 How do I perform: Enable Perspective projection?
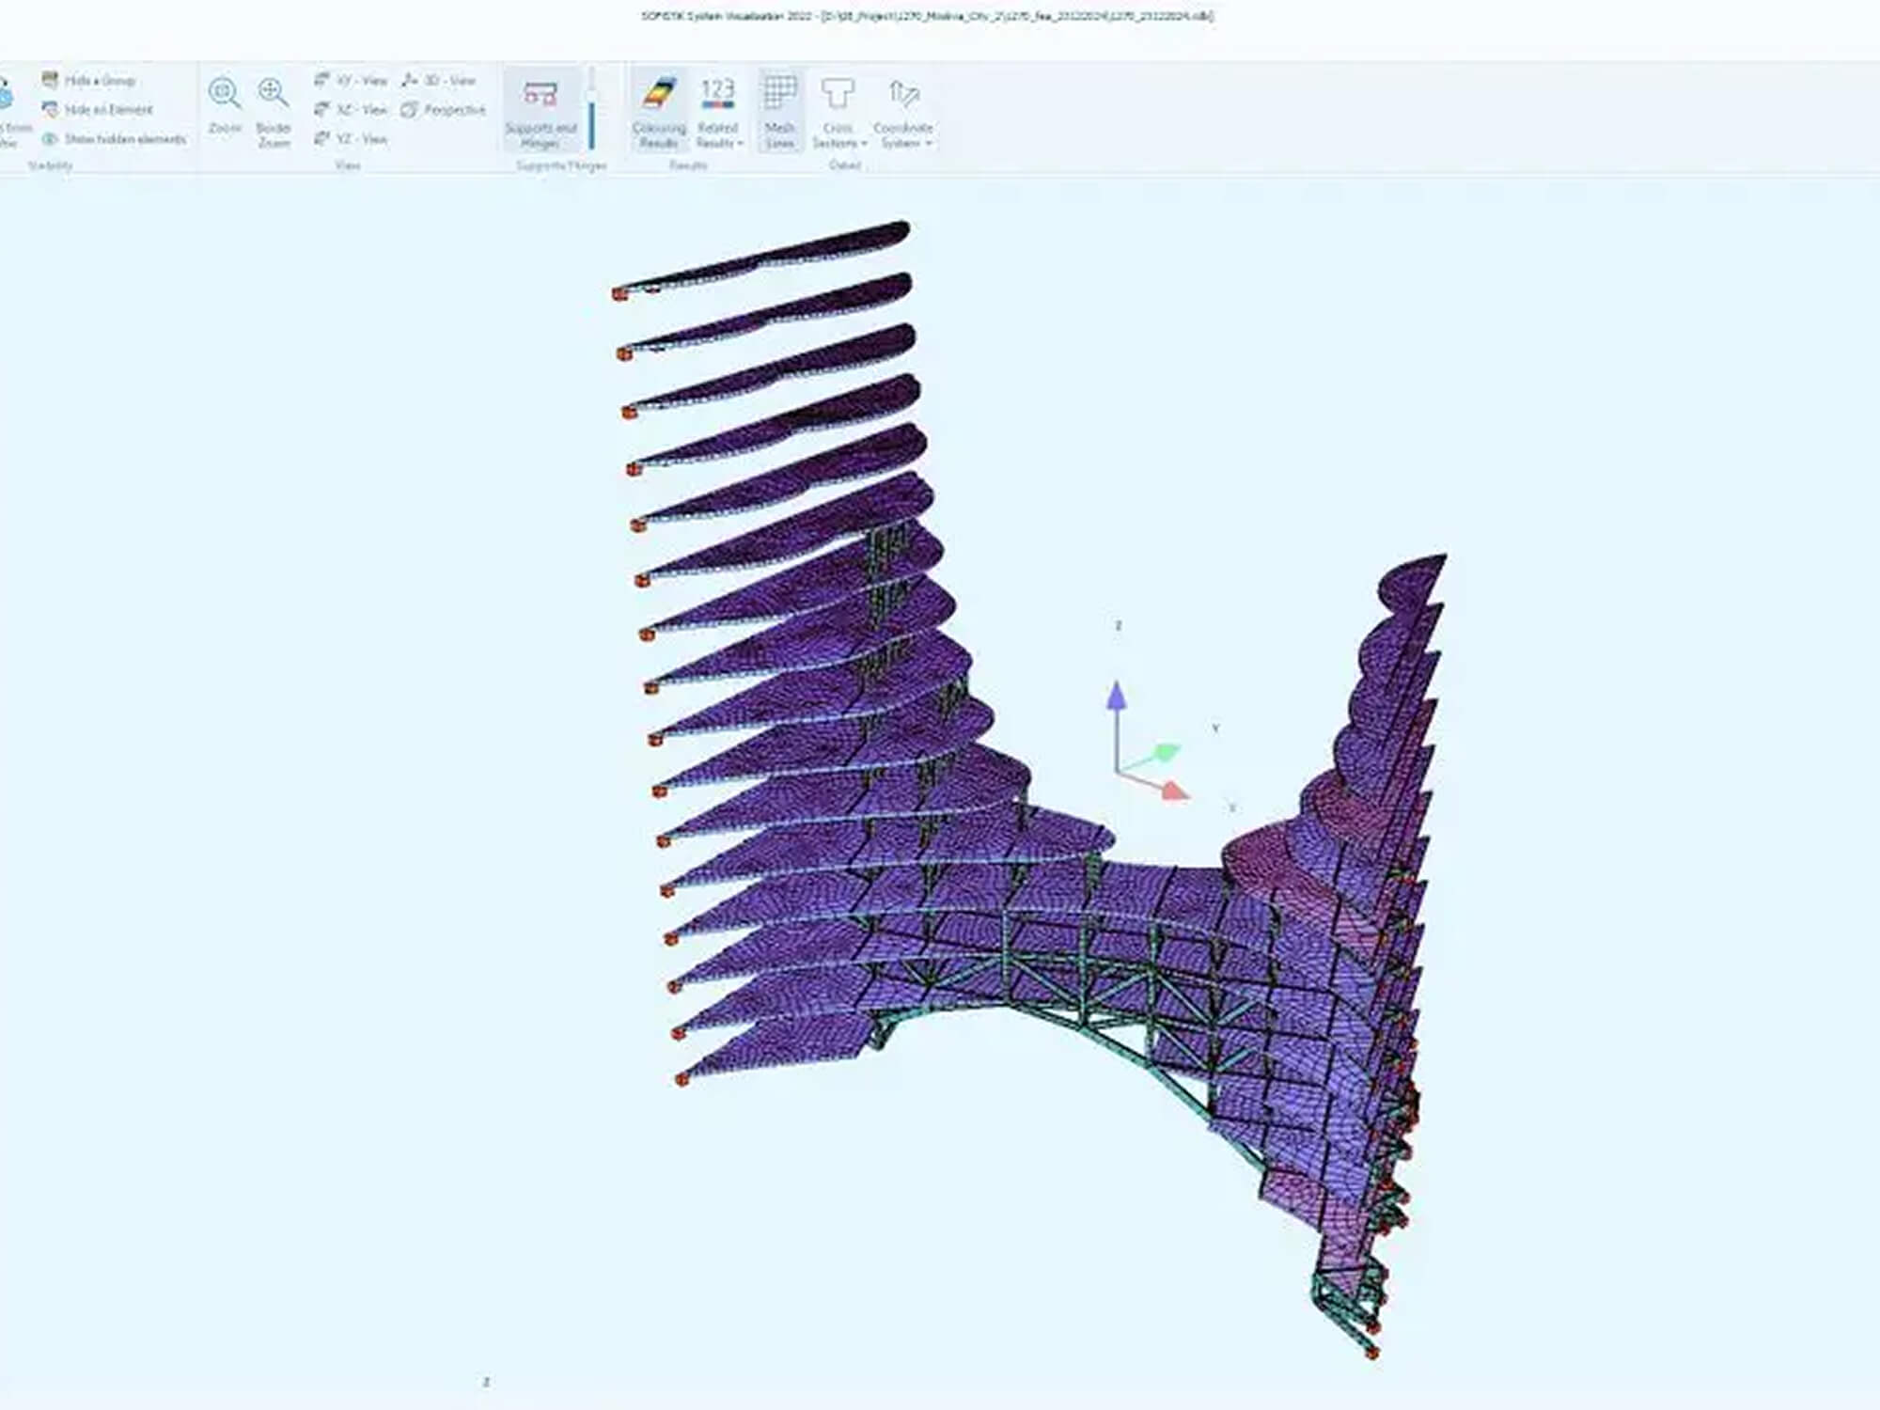click(x=444, y=110)
